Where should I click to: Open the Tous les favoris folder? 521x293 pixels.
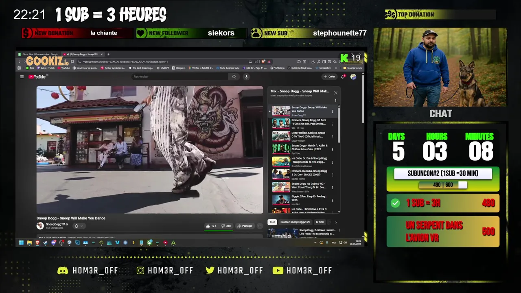tap(352, 68)
